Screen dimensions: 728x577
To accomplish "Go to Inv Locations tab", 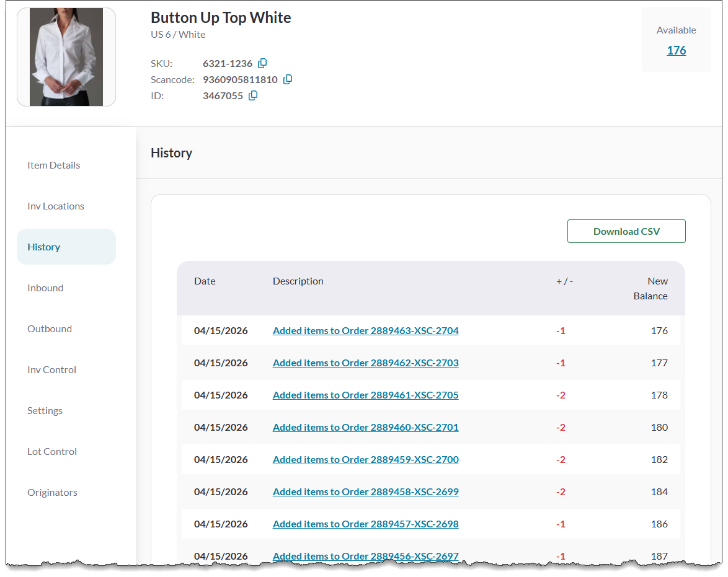I will (x=56, y=206).
